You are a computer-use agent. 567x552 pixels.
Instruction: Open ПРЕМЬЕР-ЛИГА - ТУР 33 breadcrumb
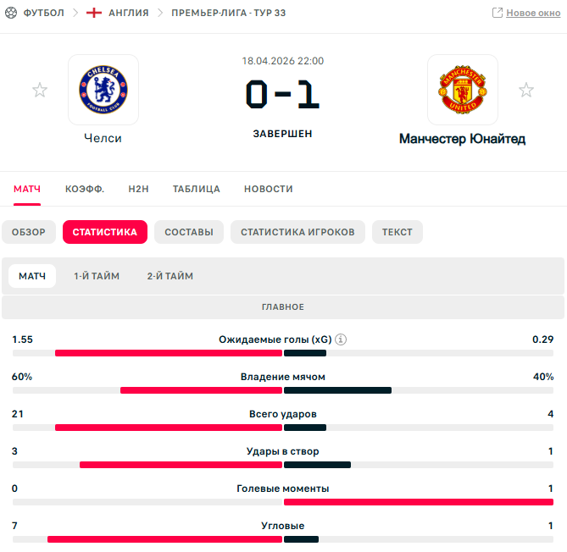click(229, 13)
